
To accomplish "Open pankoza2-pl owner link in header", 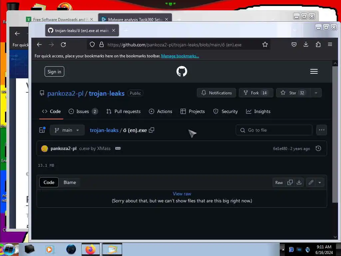I will pyautogui.click(x=65, y=93).
